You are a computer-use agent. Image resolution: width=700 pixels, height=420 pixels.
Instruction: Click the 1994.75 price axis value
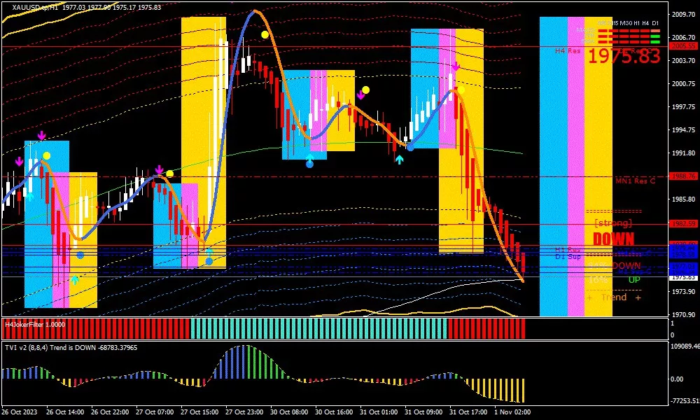pos(683,130)
